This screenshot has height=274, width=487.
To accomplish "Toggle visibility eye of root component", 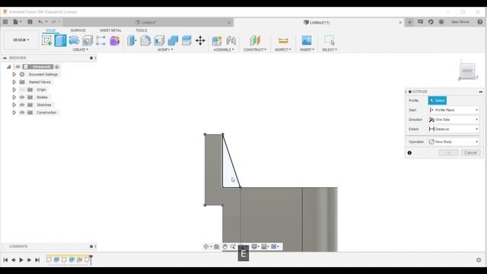I will click(x=18, y=67).
